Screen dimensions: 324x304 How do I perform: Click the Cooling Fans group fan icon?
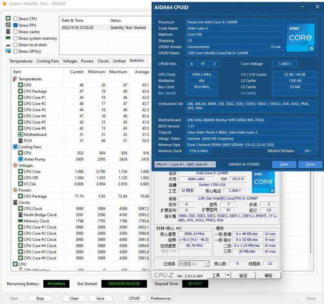(15, 147)
